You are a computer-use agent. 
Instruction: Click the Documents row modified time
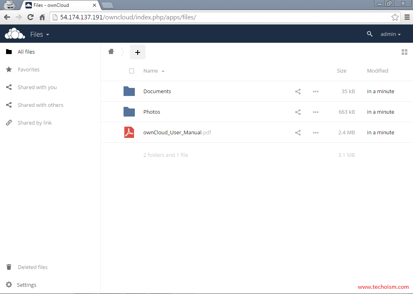[x=380, y=91]
